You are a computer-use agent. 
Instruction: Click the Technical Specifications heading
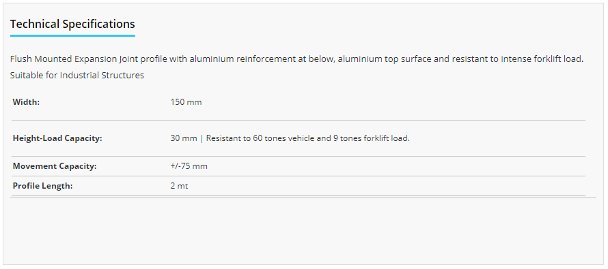(x=72, y=24)
